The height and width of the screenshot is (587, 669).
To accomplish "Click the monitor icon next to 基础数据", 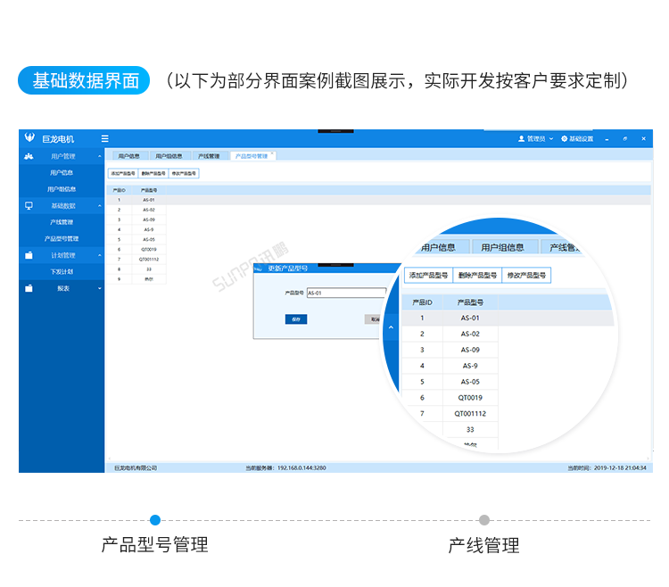I will pos(29,205).
